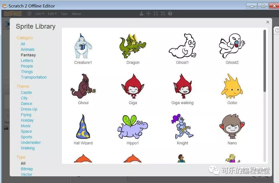279x183 pixels.
Task: Click the help tab at the window's right edge
Action: pyautogui.click(x=276, y=30)
